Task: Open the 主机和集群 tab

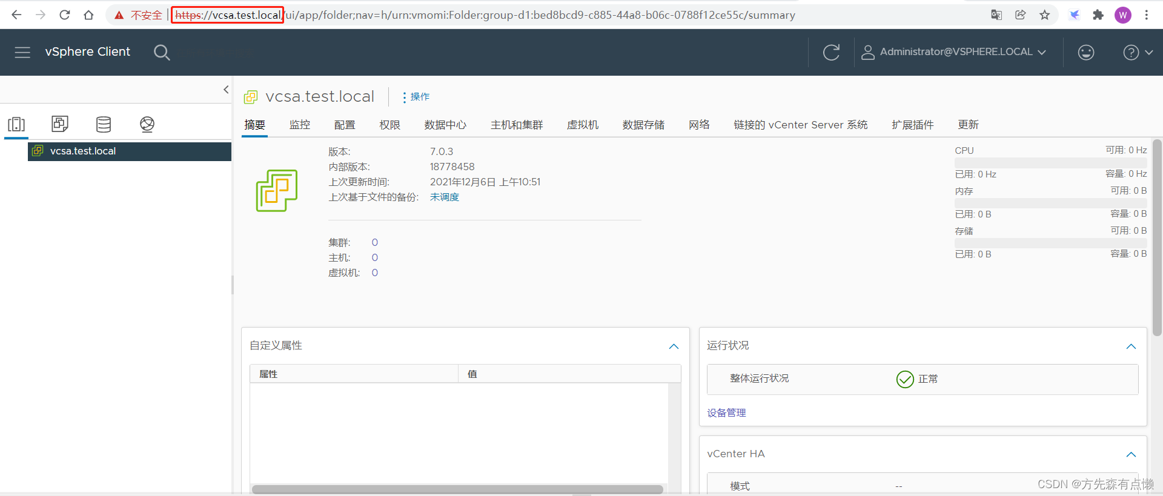Action: pos(517,125)
